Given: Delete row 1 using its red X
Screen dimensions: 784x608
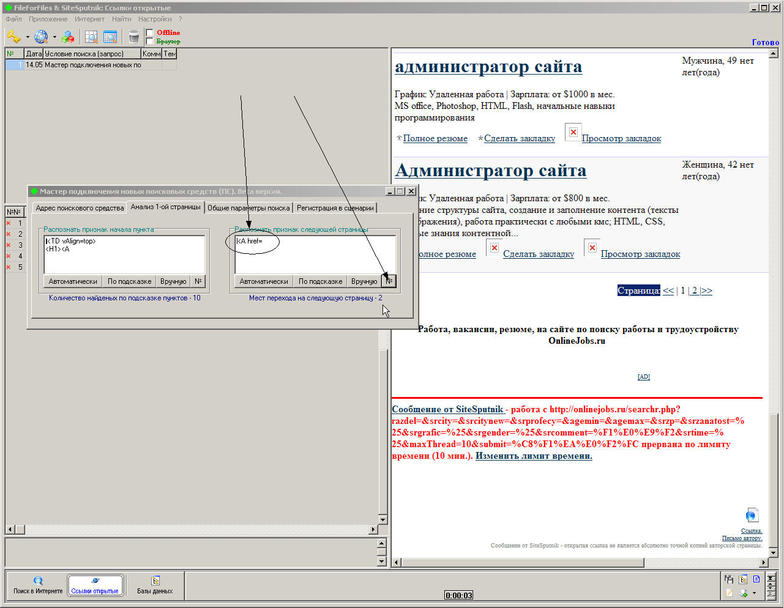Looking at the screenshot, I should click(x=9, y=223).
